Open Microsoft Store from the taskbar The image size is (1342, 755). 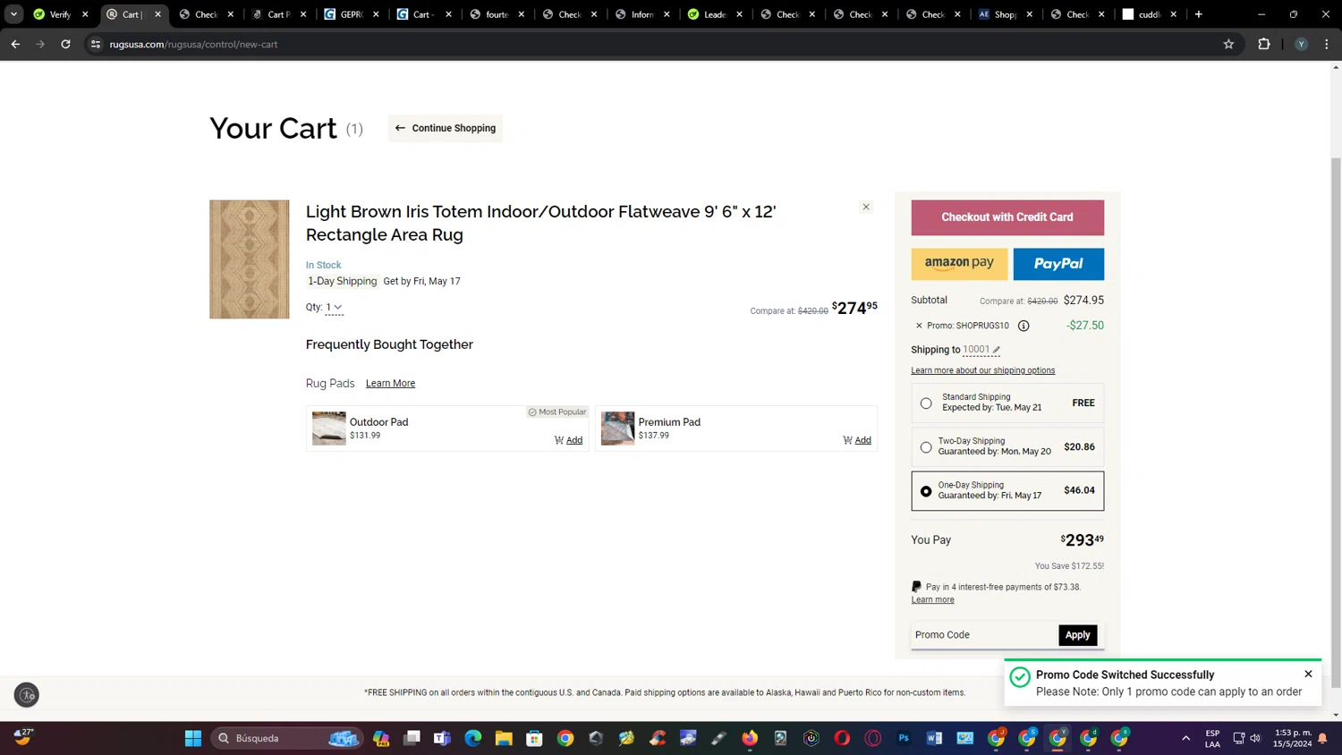click(534, 738)
